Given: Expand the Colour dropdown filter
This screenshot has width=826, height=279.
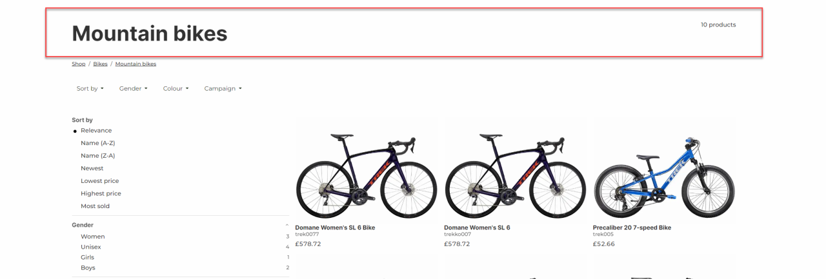Looking at the screenshot, I should (x=176, y=88).
